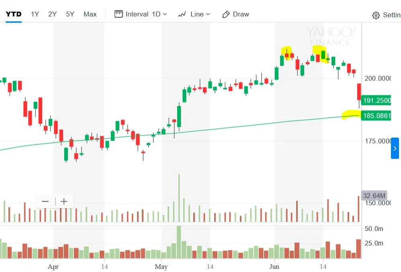
Task: Zoom in with the plus button
Action: tap(64, 201)
